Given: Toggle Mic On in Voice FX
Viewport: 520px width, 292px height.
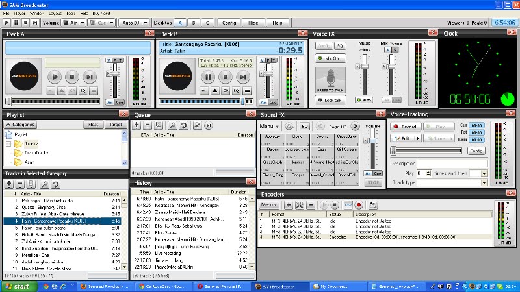Looking at the screenshot, I should 330,58.
